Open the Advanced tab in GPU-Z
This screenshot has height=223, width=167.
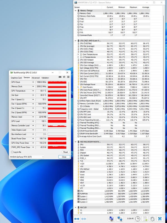click(36, 78)
